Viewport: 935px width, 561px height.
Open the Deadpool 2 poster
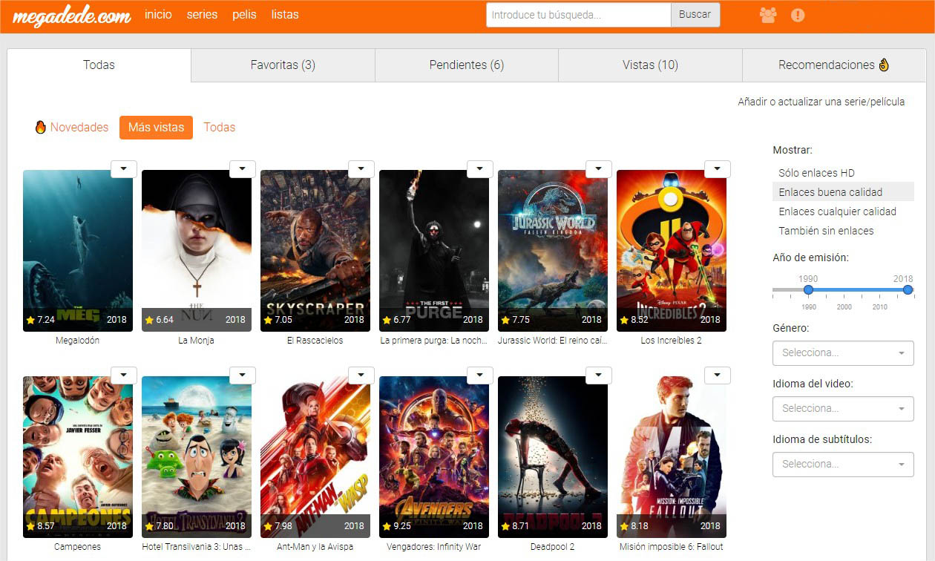coord(553,457)
